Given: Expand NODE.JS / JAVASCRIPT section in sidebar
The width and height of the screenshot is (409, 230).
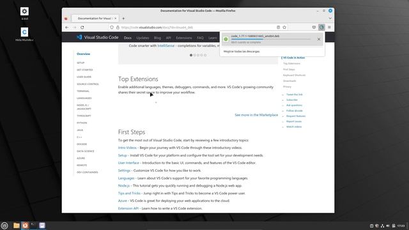Looking at the screenshot, I should 84,107.
